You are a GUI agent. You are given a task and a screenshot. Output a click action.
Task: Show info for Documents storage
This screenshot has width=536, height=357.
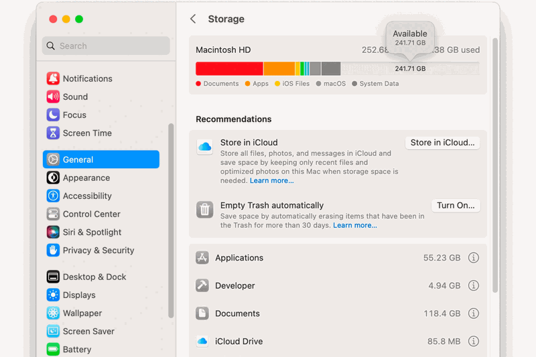click(x=474, y=313)
